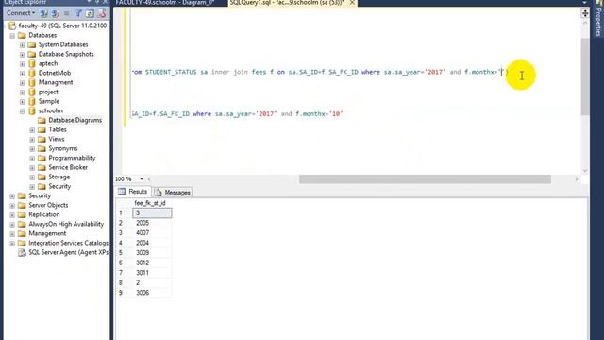
Task: Click the horizontal scrollbar right arrow
Action: pos(577,179)
